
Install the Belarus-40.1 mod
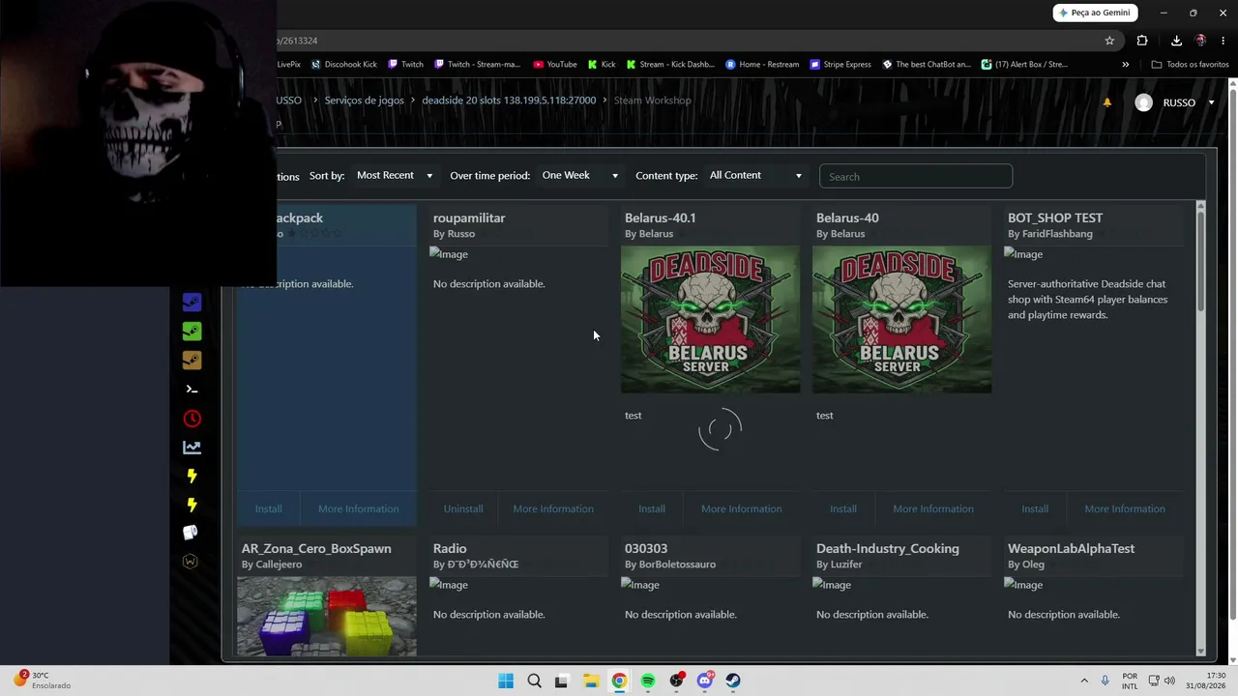click(652, 508)
